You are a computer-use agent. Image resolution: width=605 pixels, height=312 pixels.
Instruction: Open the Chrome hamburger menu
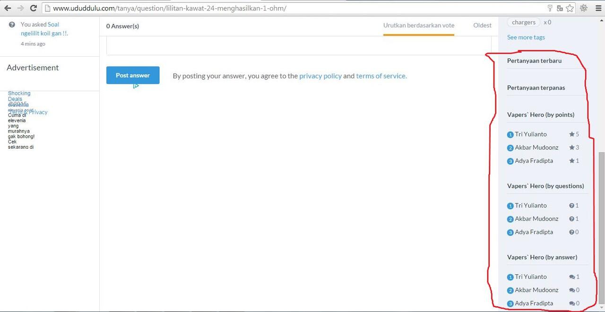tap(598, 8)
